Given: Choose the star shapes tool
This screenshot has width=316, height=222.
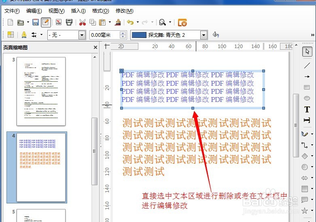Looking at the screenshot, I should tap(305, 211).
